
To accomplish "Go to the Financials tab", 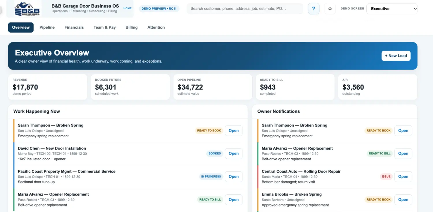I will click(74, 27).
